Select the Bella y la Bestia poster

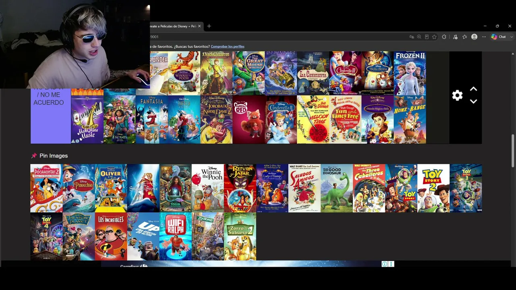tap(377, 73)
